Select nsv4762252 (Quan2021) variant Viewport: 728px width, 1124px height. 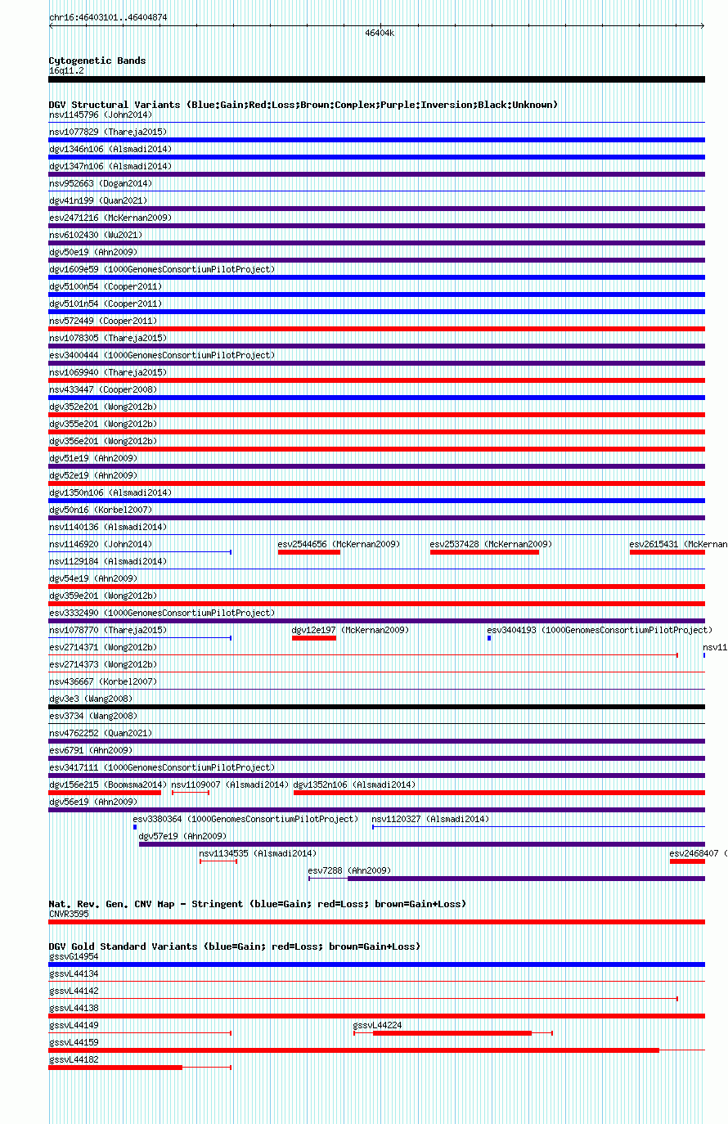coord(100,733)
